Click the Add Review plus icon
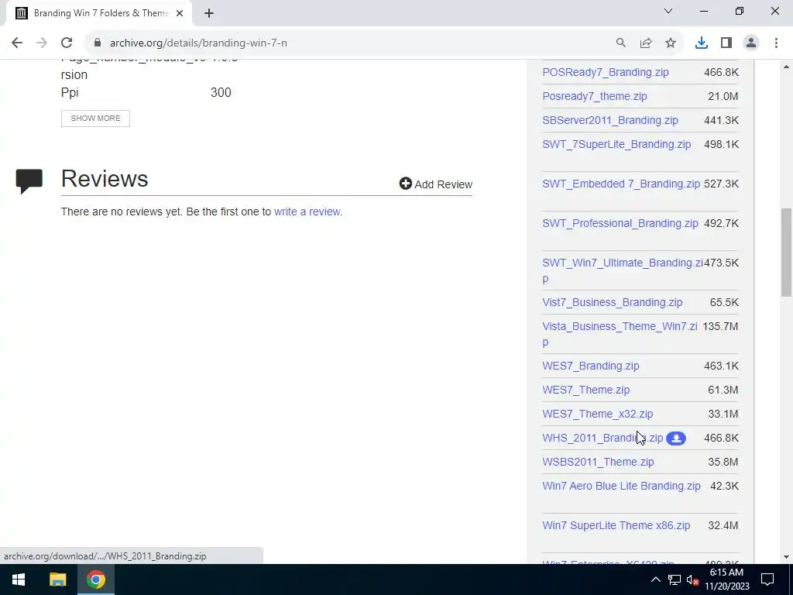Image resolution: width=793 pixels, height=595 pixels. click(405, 184)
